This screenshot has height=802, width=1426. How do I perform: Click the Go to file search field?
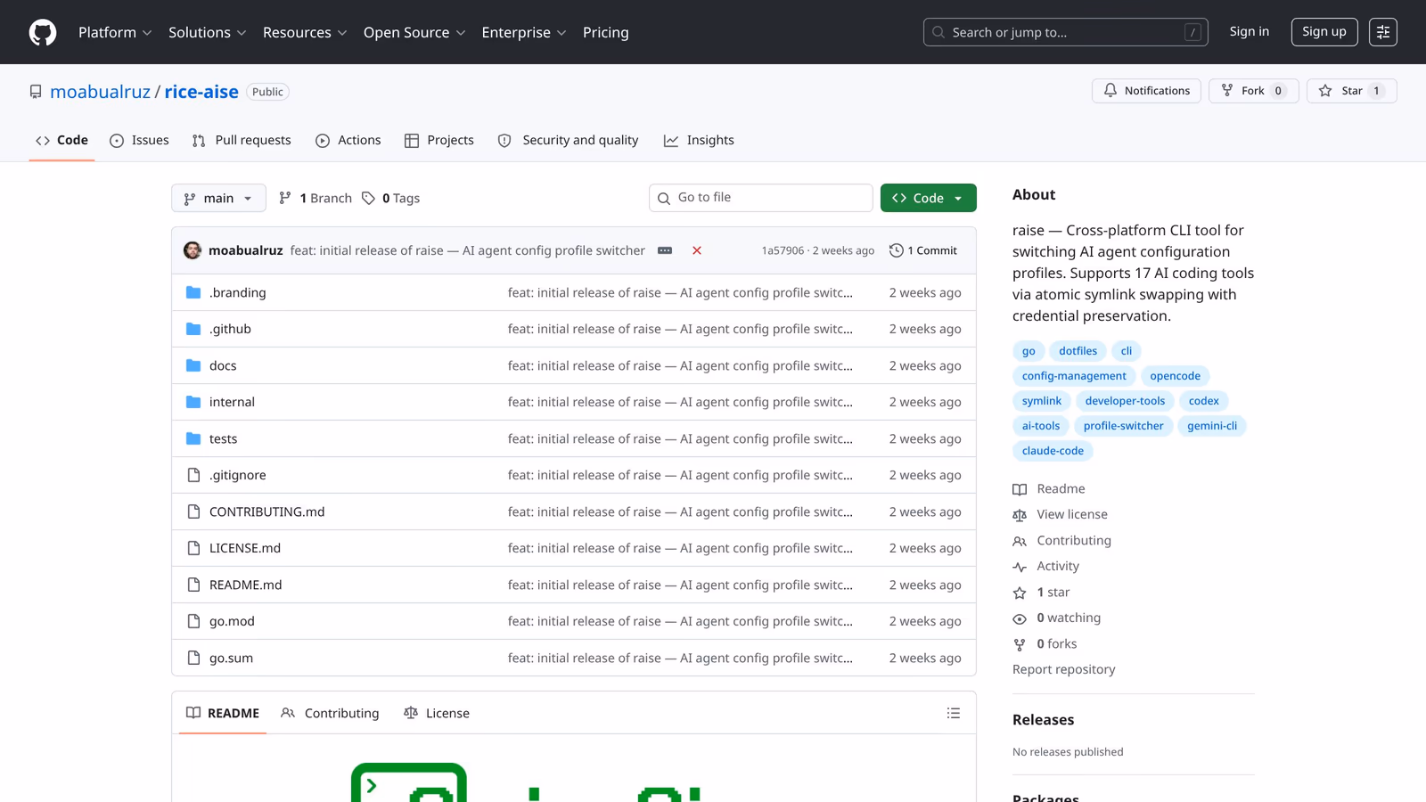(x=760, y=197)
